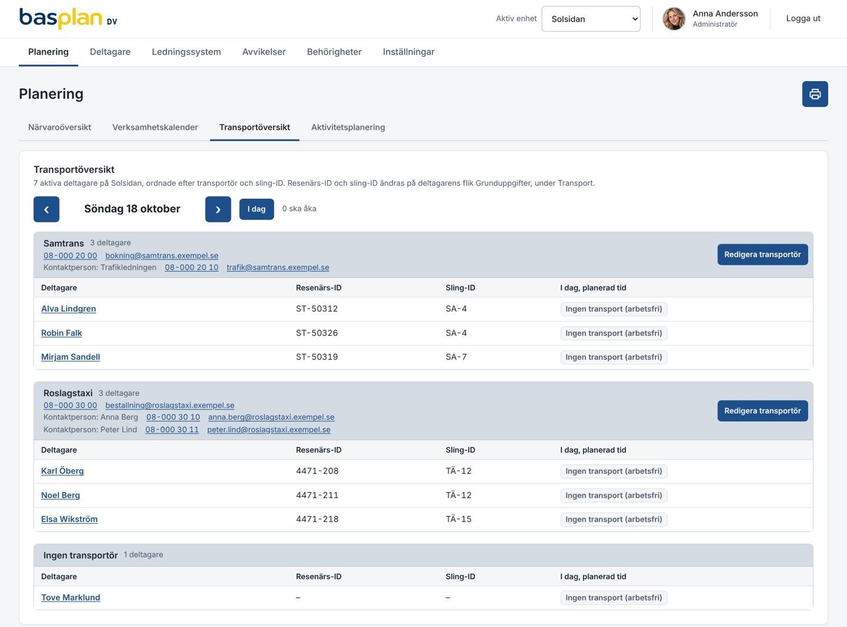Click Resenärs-ID value ST-50312
The height and width of the screenshot is (627, 847).
point(317,309)
